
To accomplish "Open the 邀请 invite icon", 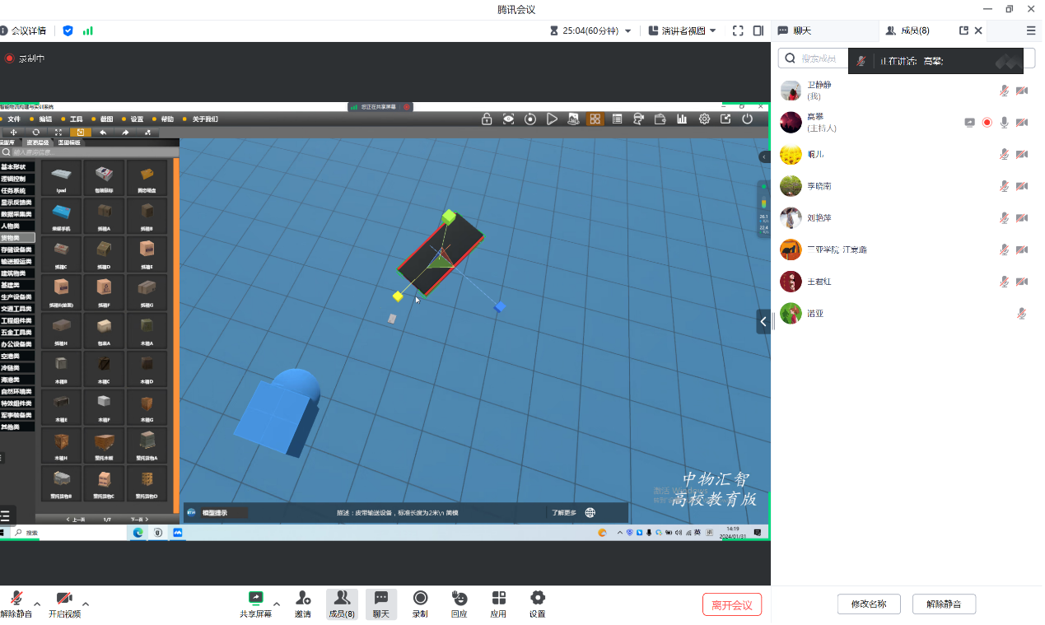I will click(303, 598).
